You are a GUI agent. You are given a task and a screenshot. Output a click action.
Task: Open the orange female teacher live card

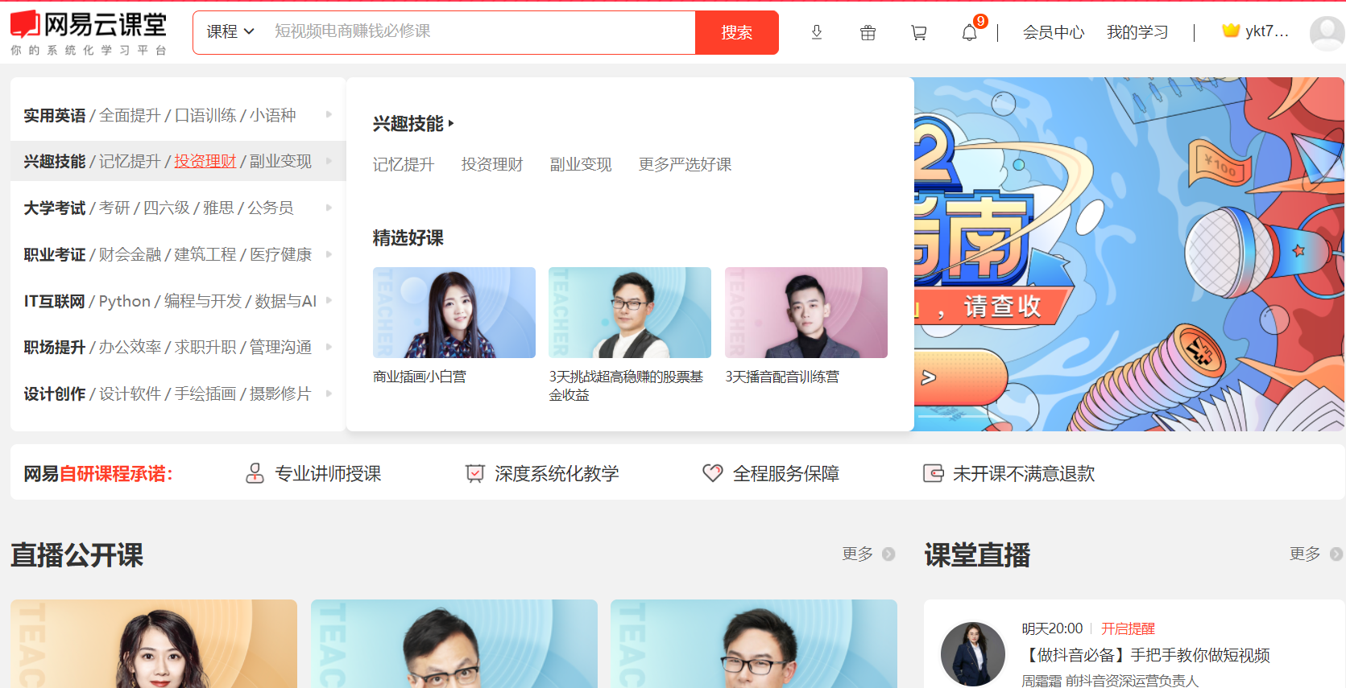coord(154,644)
